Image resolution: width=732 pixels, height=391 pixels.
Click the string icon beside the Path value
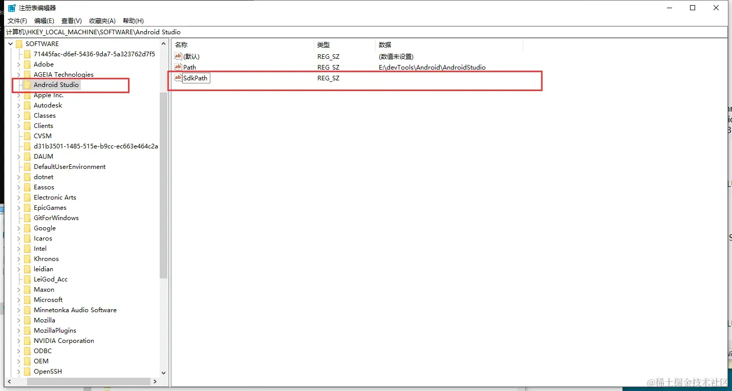pos(178,67)
